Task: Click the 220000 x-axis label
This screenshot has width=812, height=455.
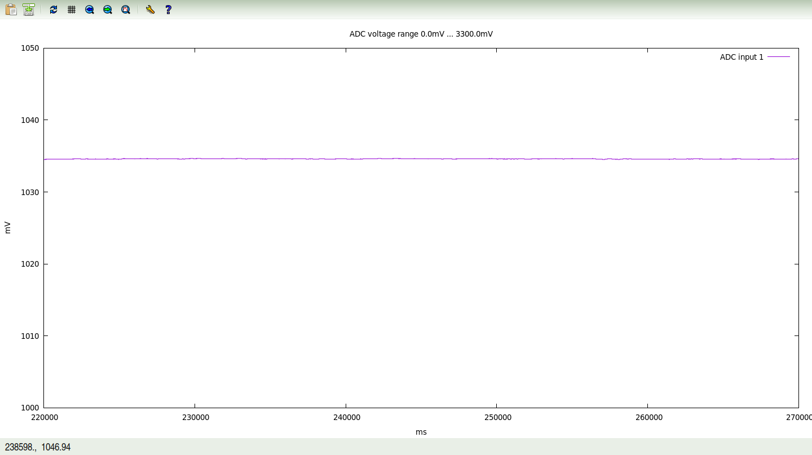Action: [x=44, y=418]
